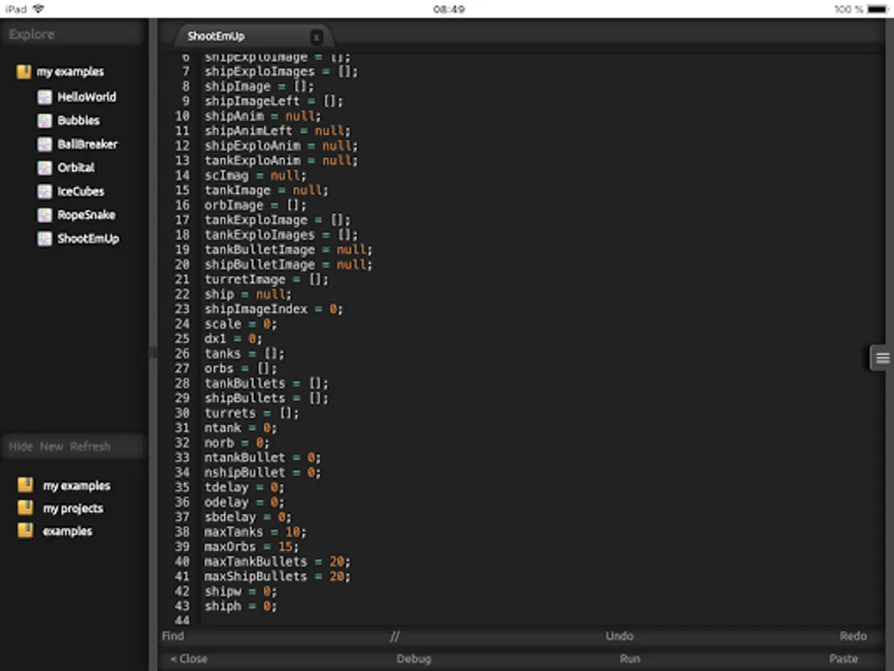
Task: Click the line 'shipBulletImage = null;'
Action: tap(288, 265)
